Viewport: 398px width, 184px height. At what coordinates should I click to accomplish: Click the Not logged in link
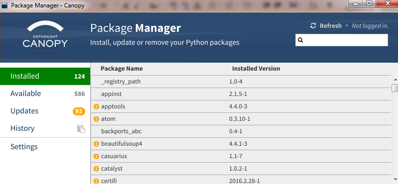click(370, 26)
